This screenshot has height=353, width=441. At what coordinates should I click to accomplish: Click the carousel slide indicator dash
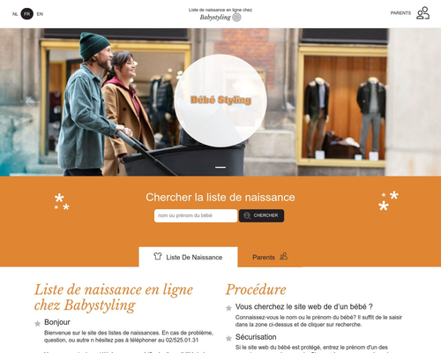pyautogui.click(x=220, y=167)
